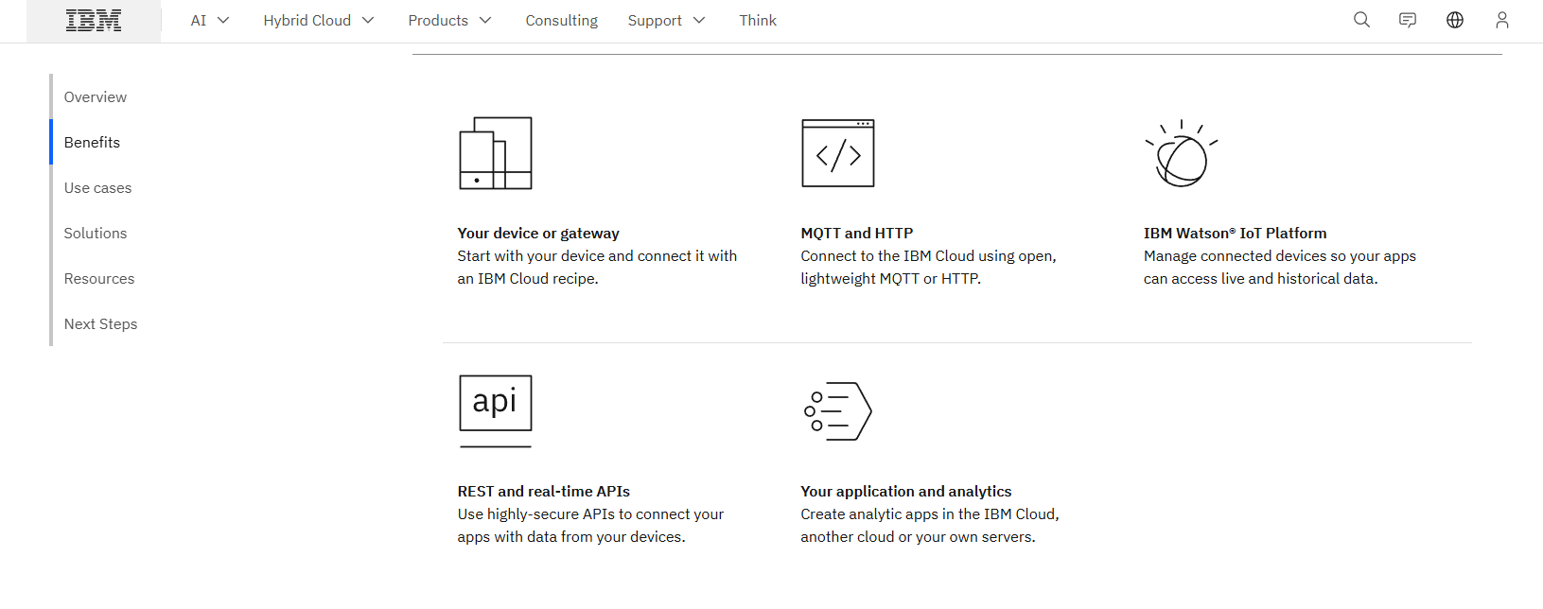The image size is (1543, 609).
Task: Jump to the Overview section
Action: (x=96, y=97)
